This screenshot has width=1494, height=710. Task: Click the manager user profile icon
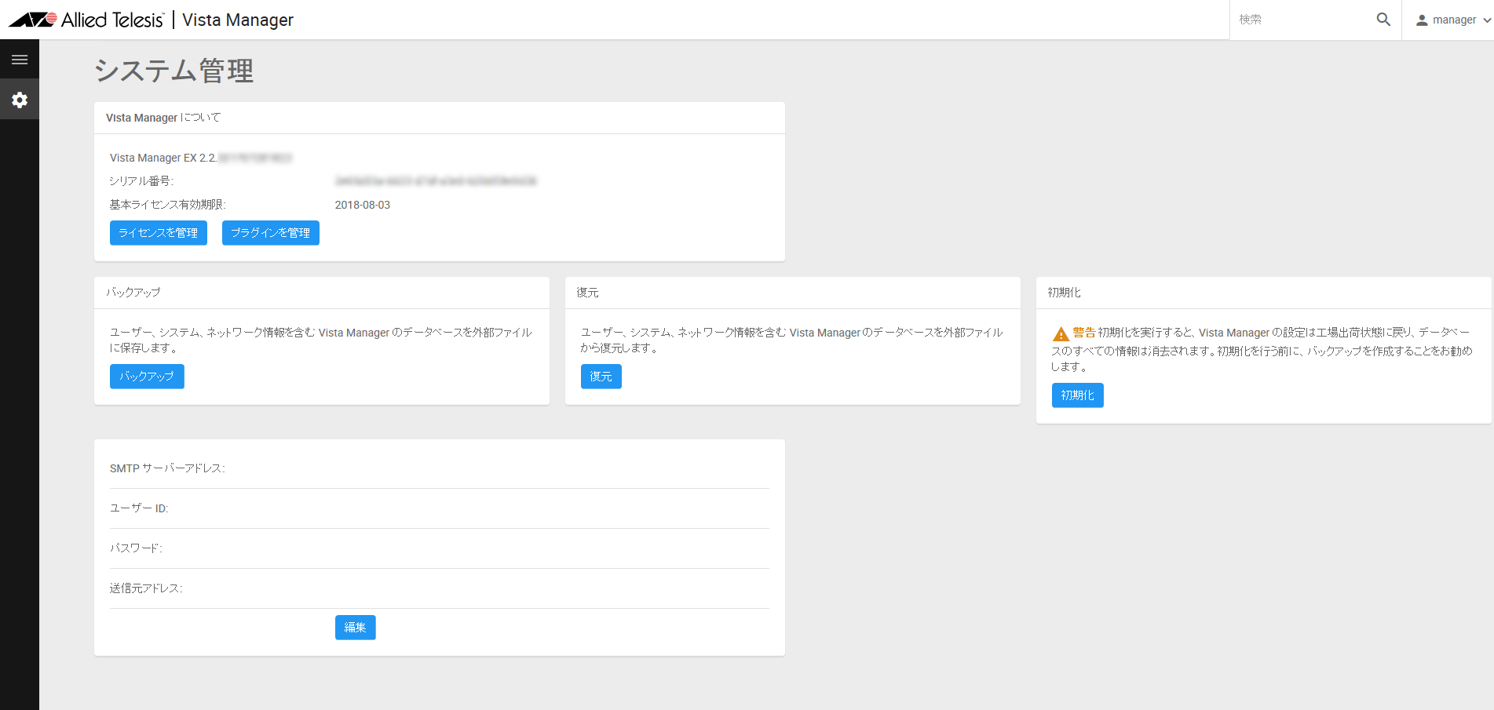click(x=1421, y=20)
